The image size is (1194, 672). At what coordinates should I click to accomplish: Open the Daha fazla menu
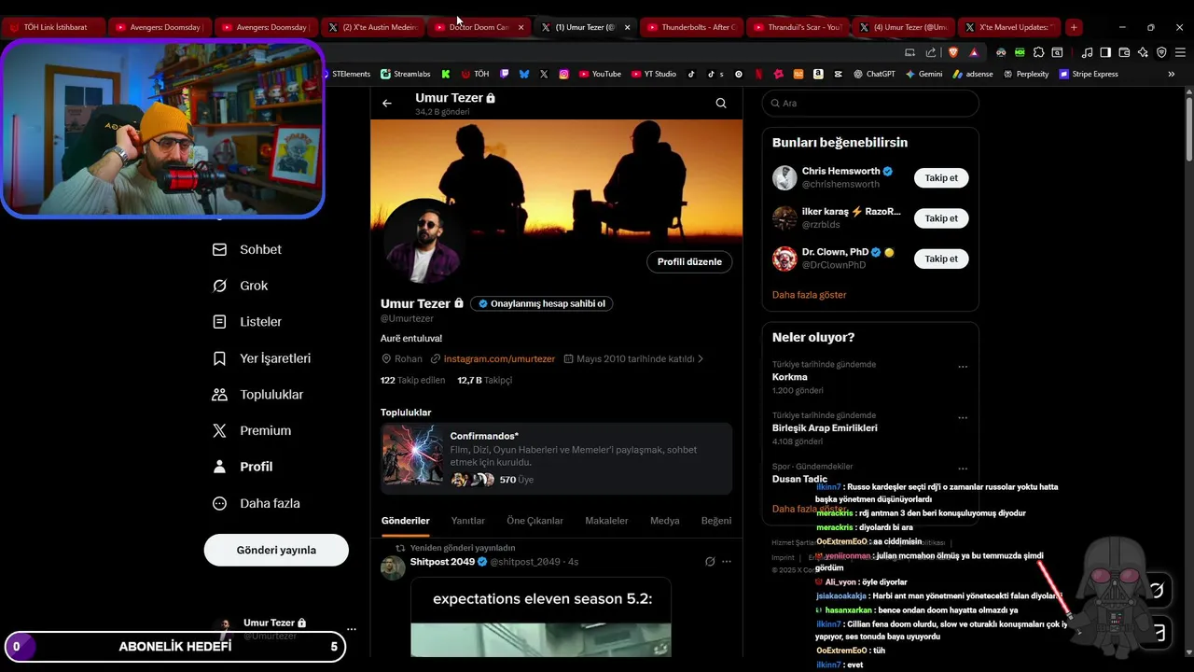[x=257, y=503]
